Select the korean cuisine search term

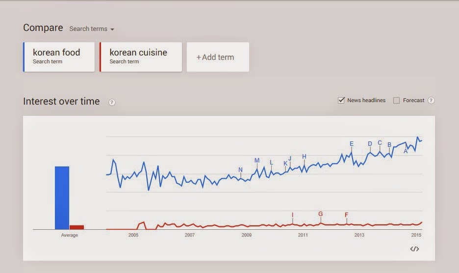(141, 57)
